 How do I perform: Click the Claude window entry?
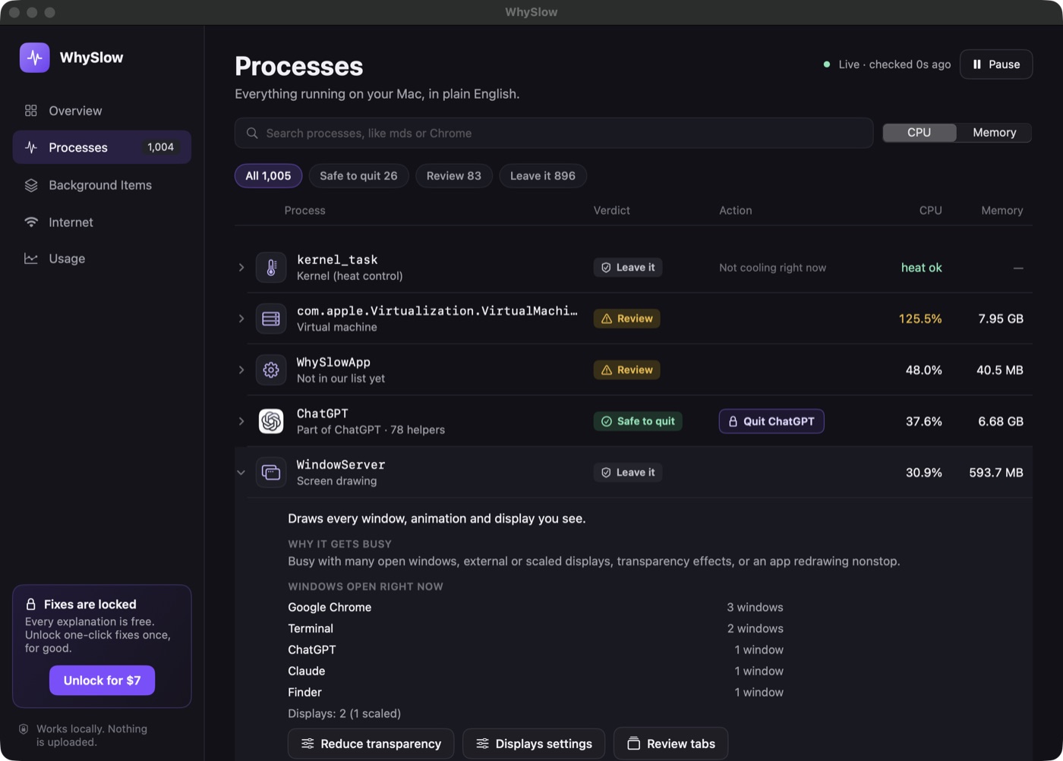point(535,671)
